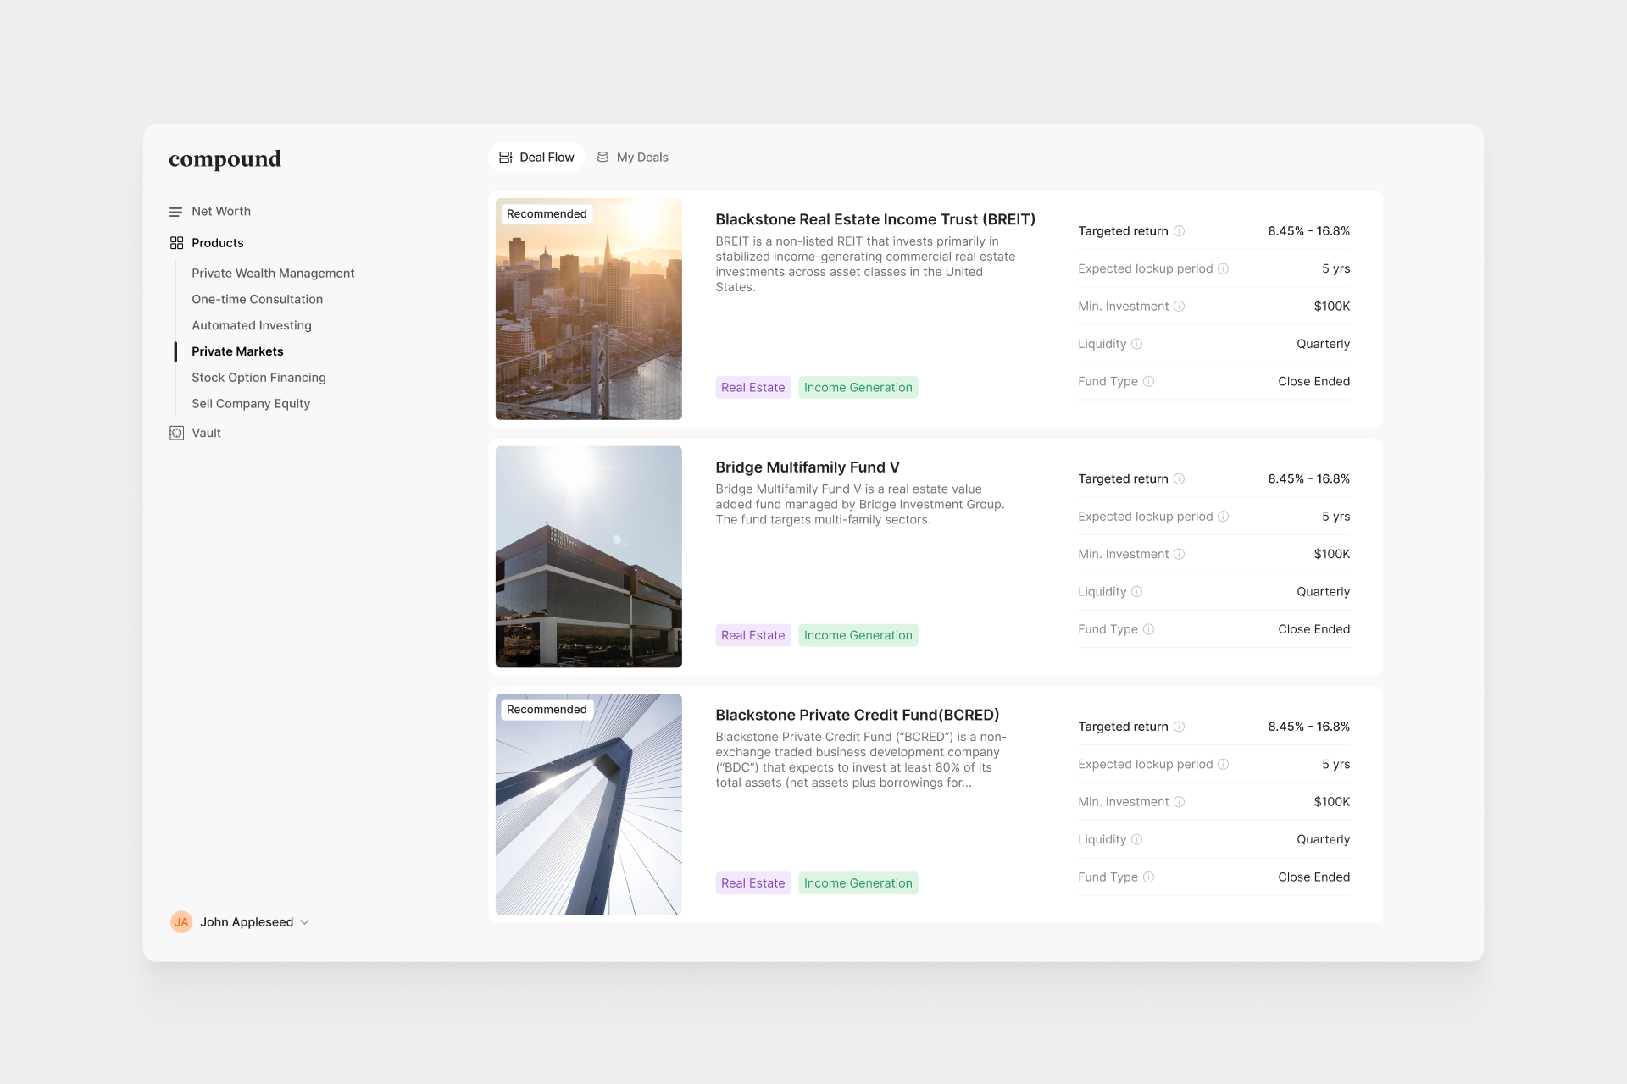Click Bridge Multifamily glass building thumbnail

pyautogui.click(x=588, y=556)
